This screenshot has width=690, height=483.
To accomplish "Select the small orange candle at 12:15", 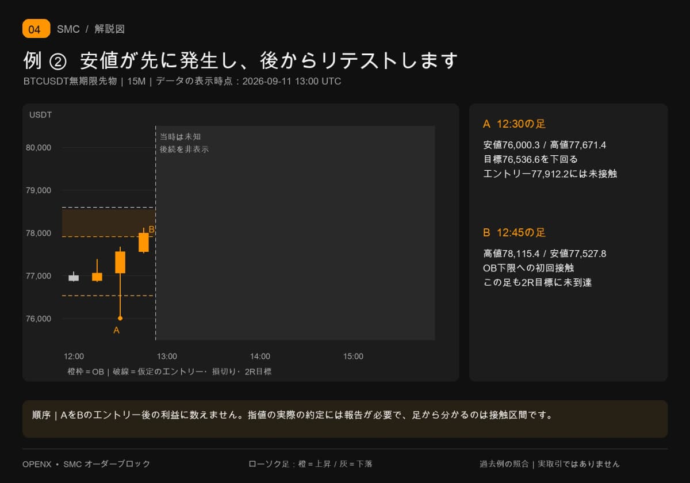I will pos(97,277).
